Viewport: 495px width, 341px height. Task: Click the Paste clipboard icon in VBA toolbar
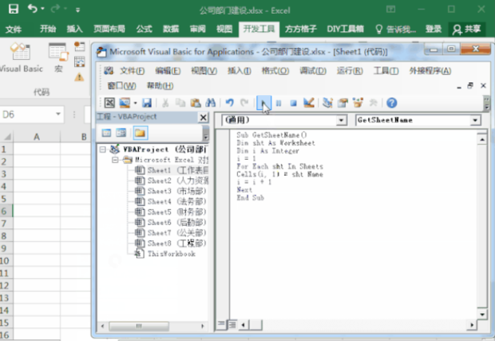pyautogui.click(x=196, y=103)
